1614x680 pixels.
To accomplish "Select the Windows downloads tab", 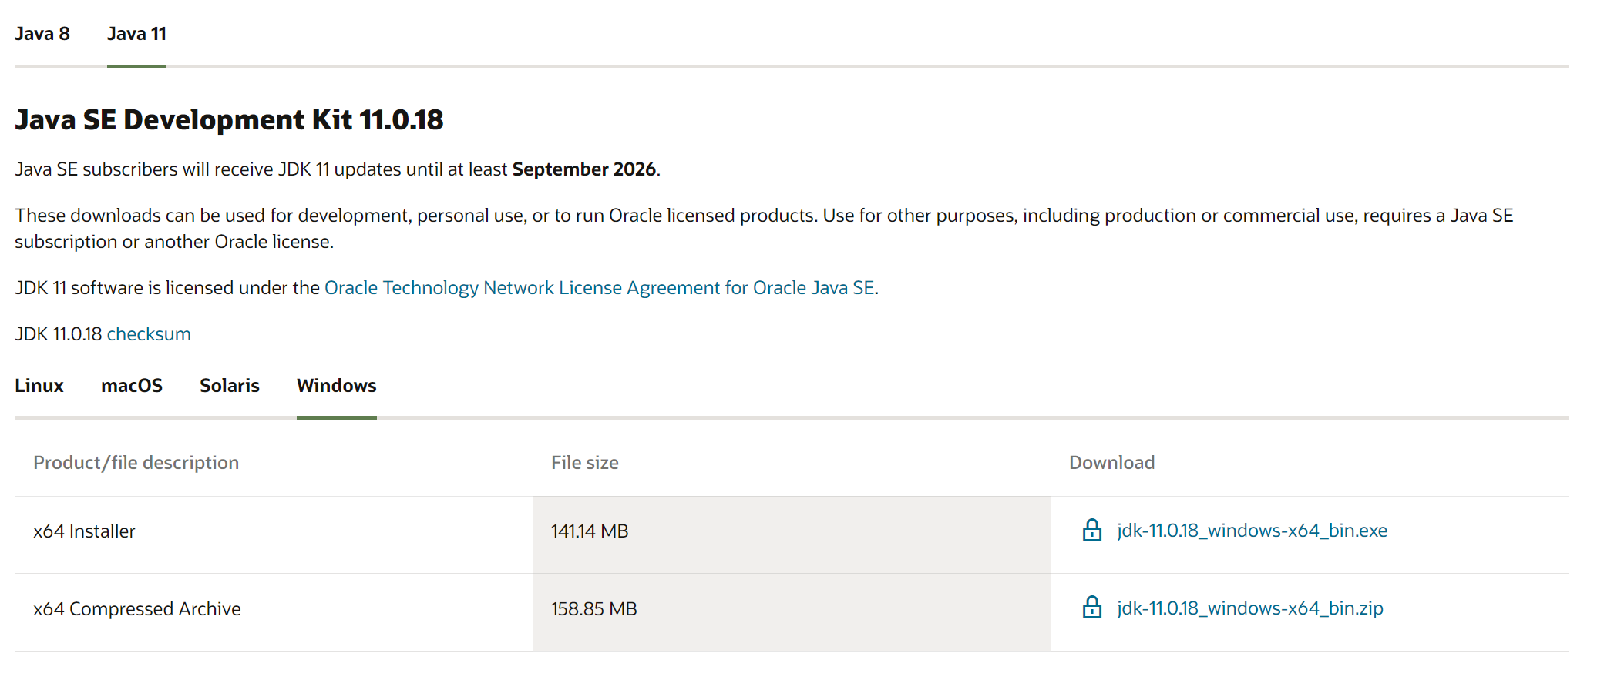I will coord(337,386).
